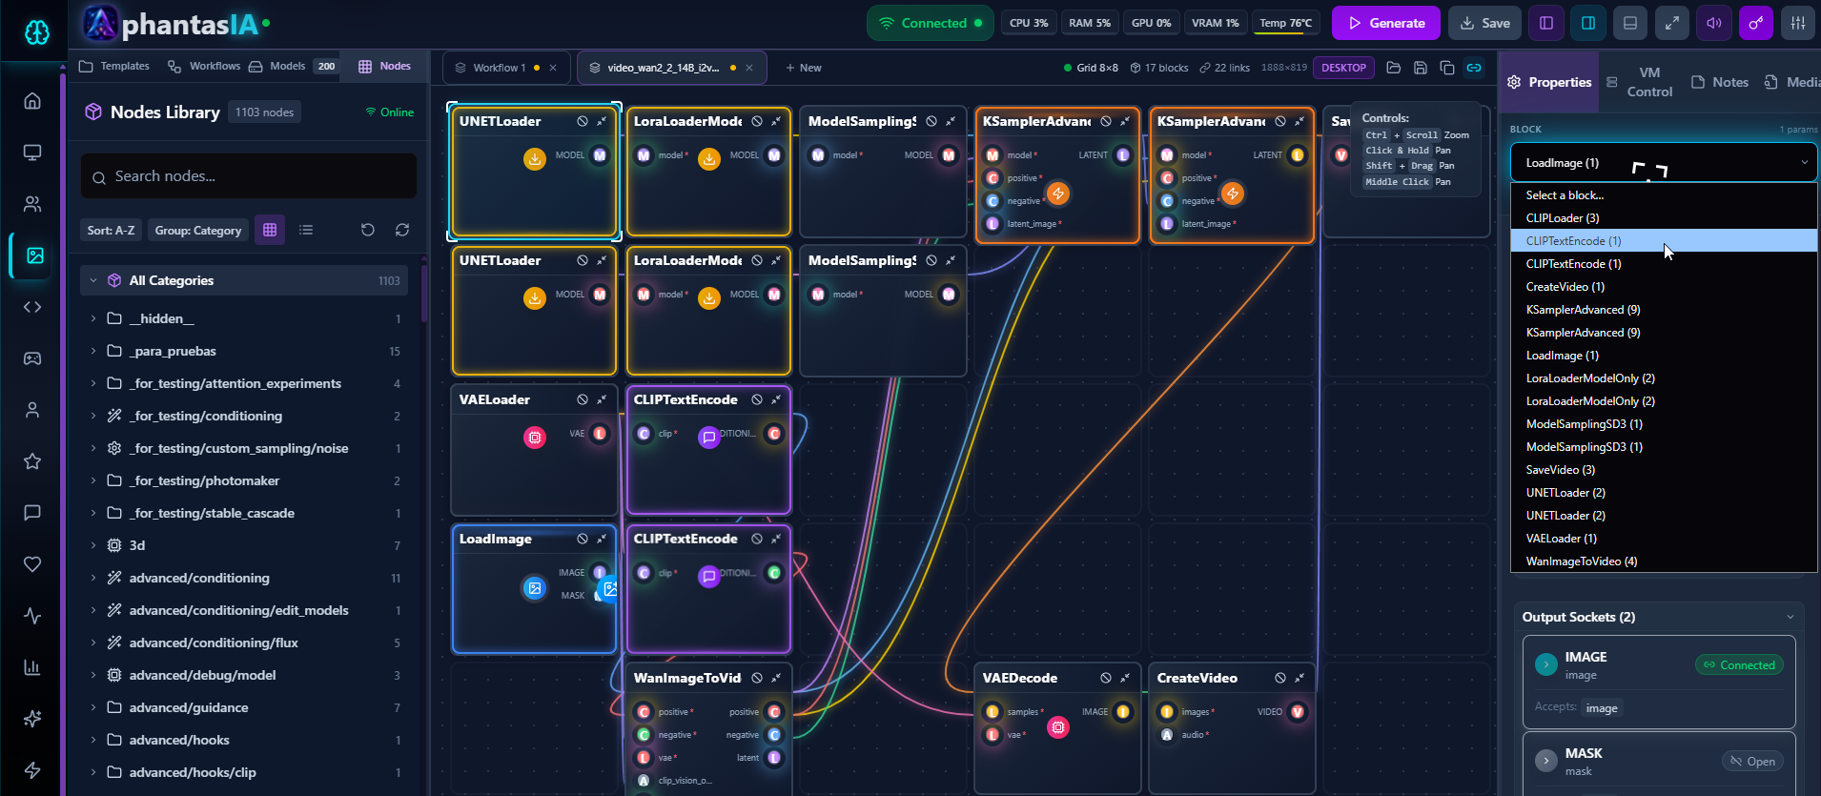Open the chat bubble sidebar icon
1821x796 pixels.
(x=32, y=513)
